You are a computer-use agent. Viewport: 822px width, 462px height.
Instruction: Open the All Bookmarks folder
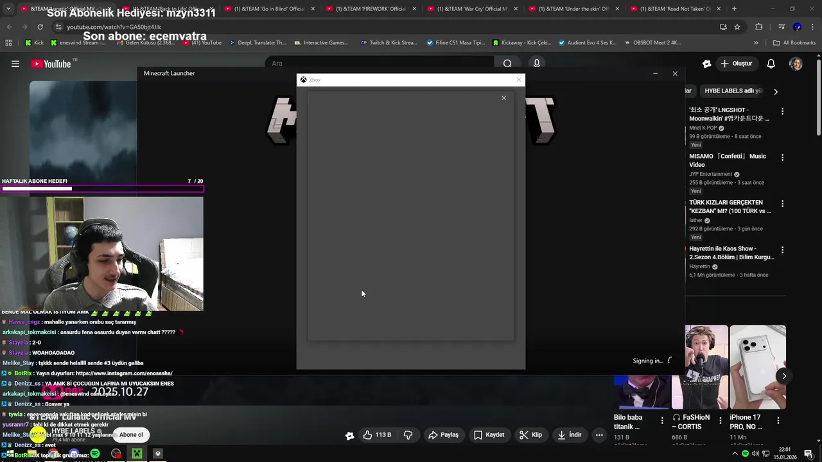coord(794,42)
